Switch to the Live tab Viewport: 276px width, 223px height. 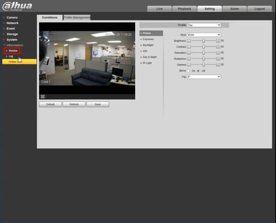pos(160,9)
